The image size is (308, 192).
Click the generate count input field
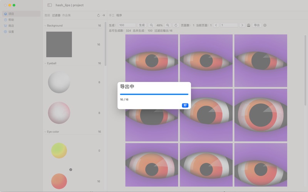coord(127,25)
